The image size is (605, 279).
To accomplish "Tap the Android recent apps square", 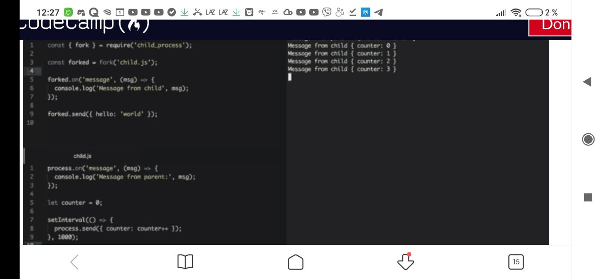I will pos(588,198).
